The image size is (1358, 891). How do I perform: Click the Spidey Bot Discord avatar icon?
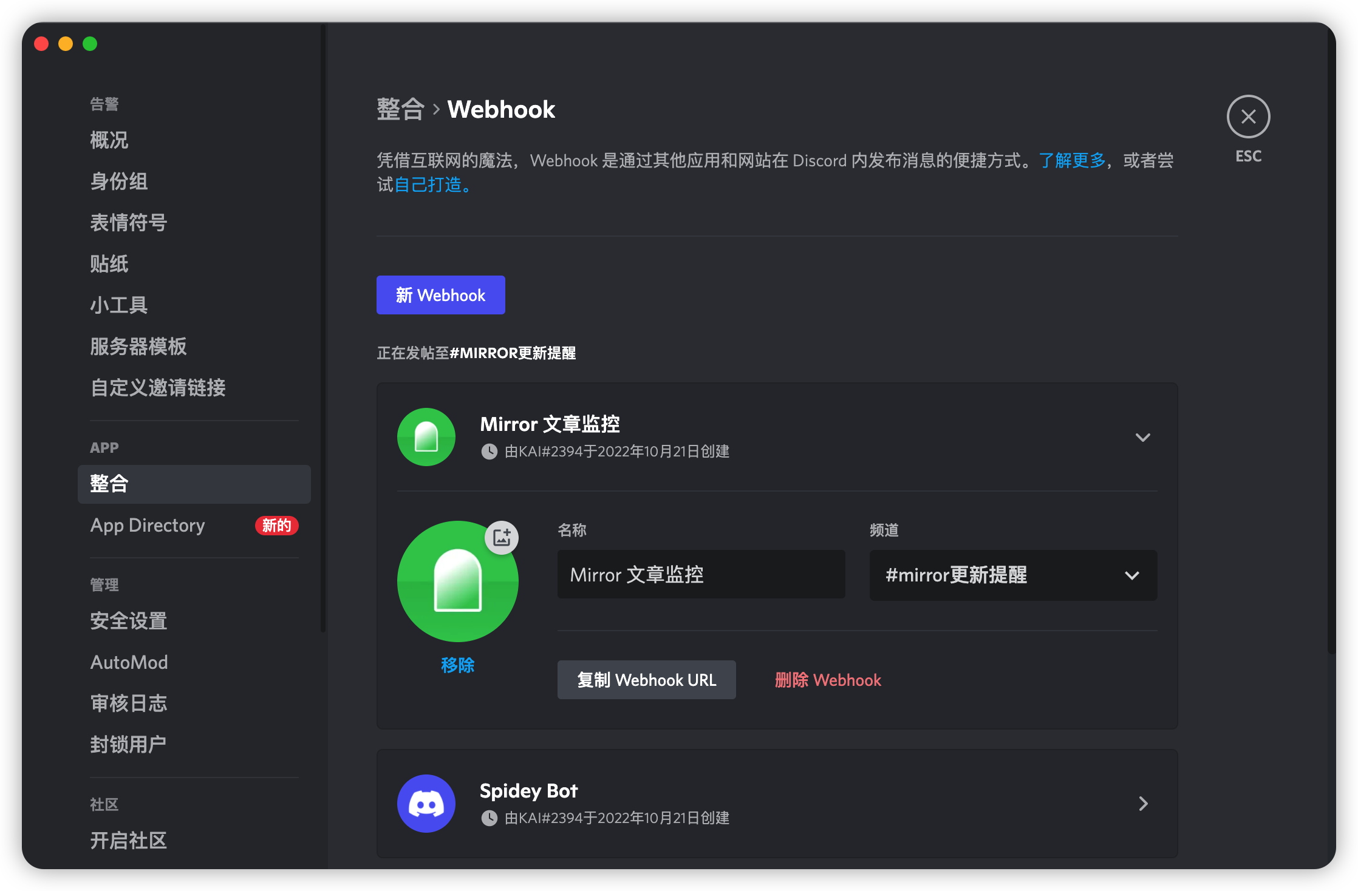tap(426, 803)
